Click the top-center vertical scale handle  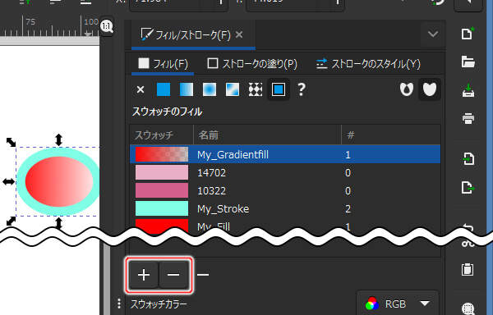(x=58, y=140)
